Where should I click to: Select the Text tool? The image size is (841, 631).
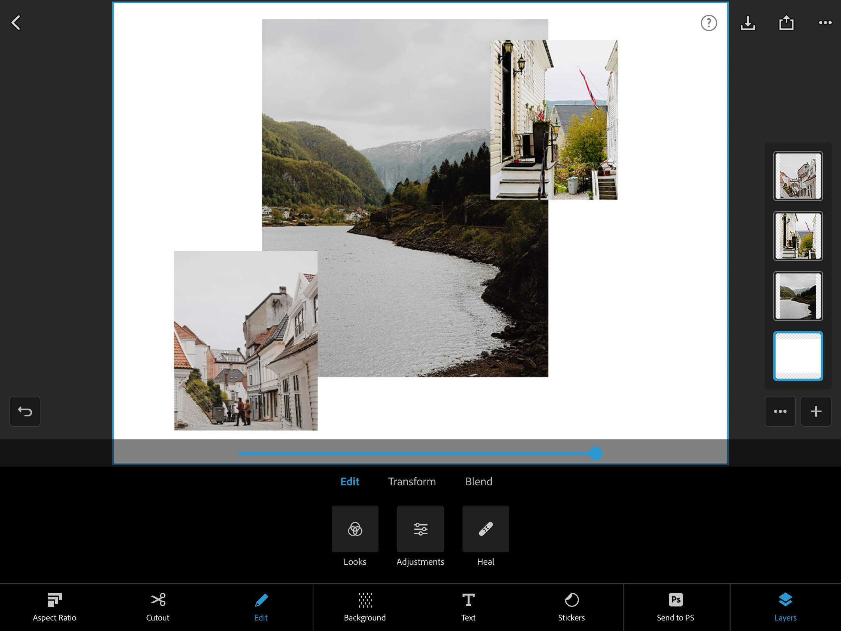pyautogui.click(x=468, y=607)
